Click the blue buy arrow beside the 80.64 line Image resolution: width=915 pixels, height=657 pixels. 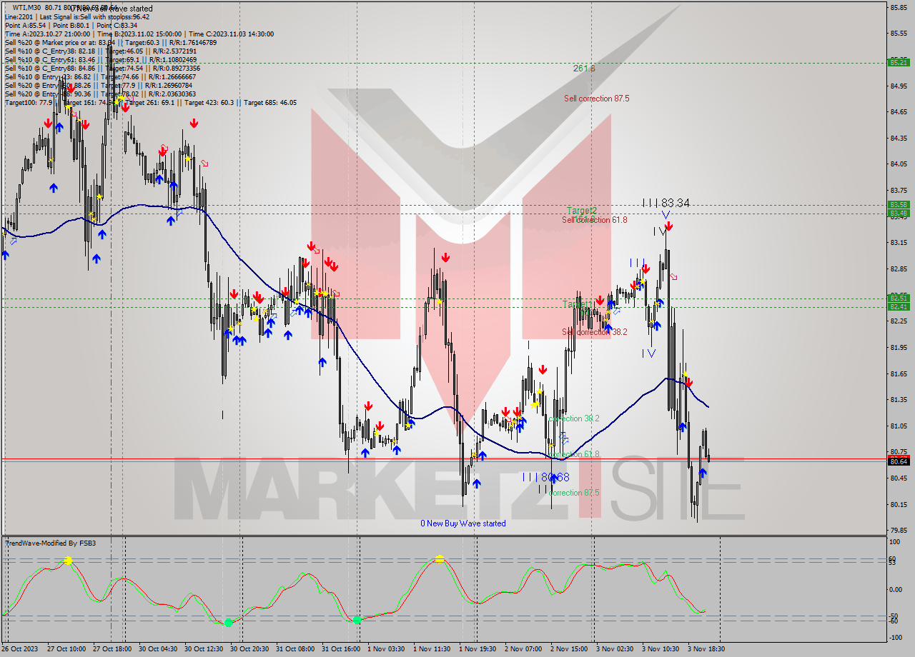(703, 473)
